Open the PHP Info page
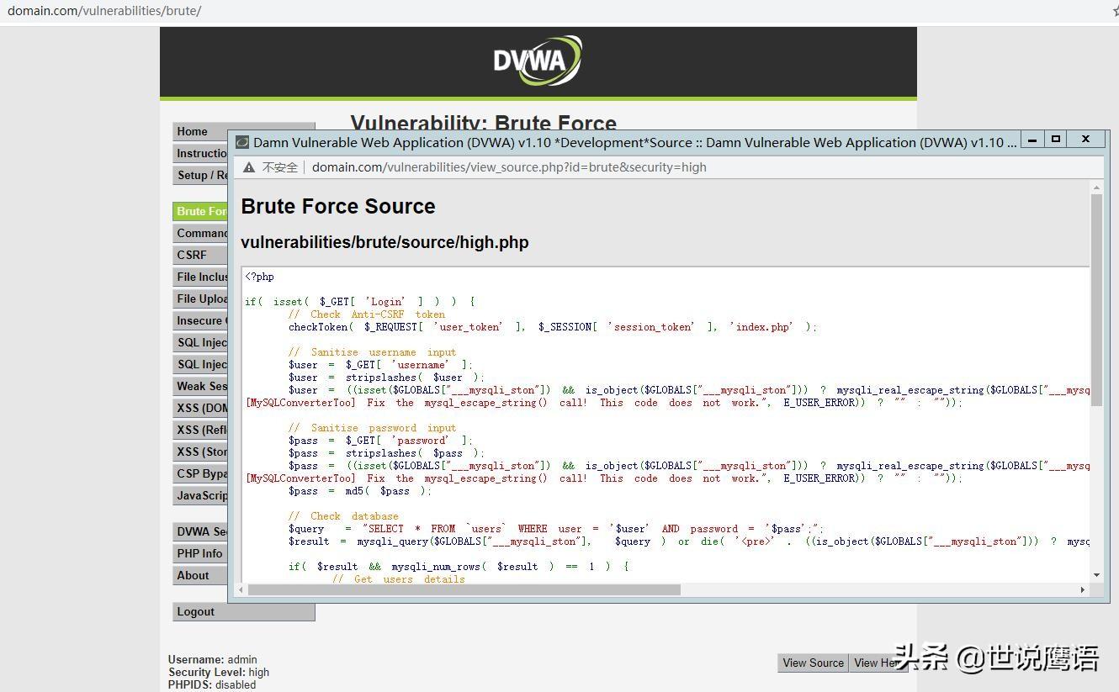 tap(199, 553)
